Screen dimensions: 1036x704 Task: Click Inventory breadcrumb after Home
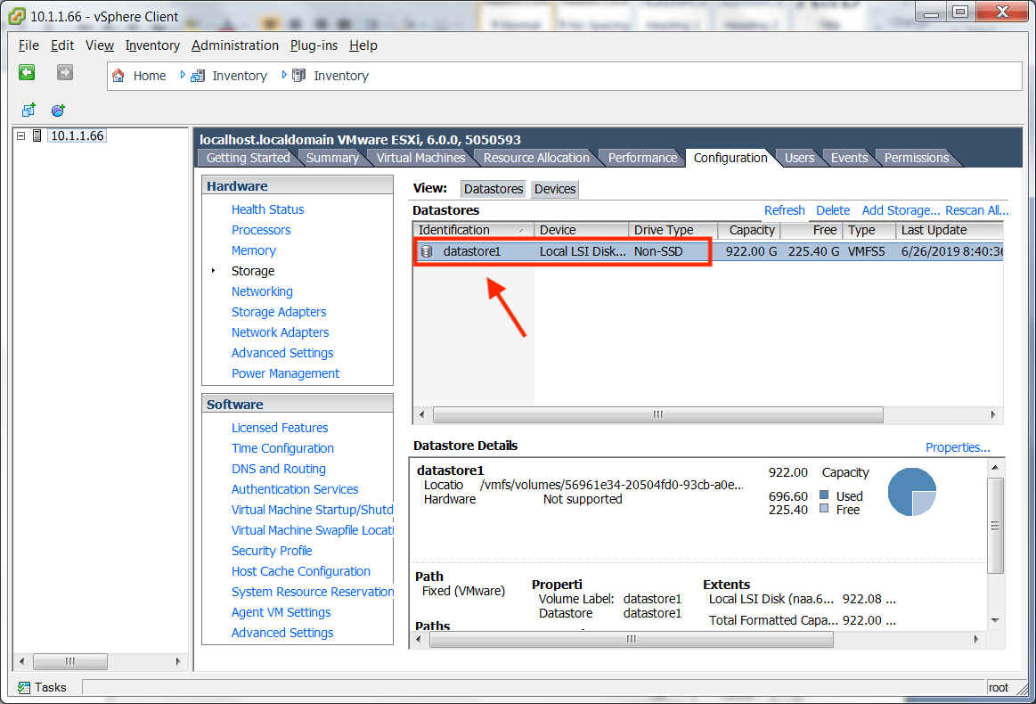pos(239,76)
